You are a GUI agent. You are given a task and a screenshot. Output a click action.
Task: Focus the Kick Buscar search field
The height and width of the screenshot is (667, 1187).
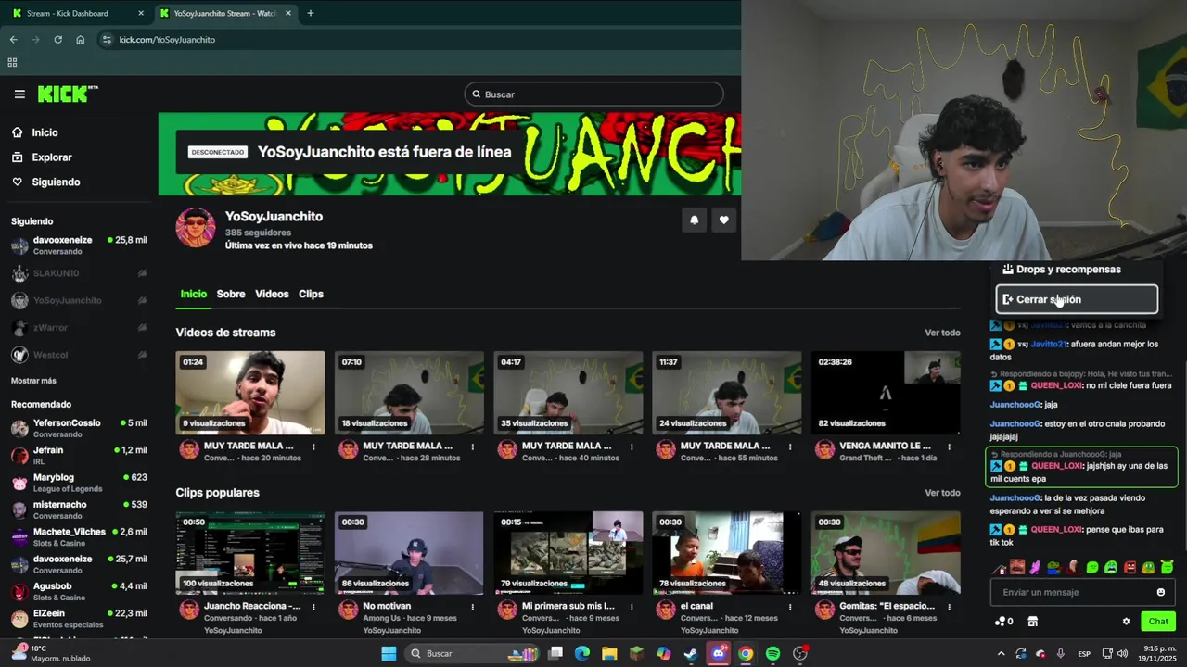tap(593, 94)
